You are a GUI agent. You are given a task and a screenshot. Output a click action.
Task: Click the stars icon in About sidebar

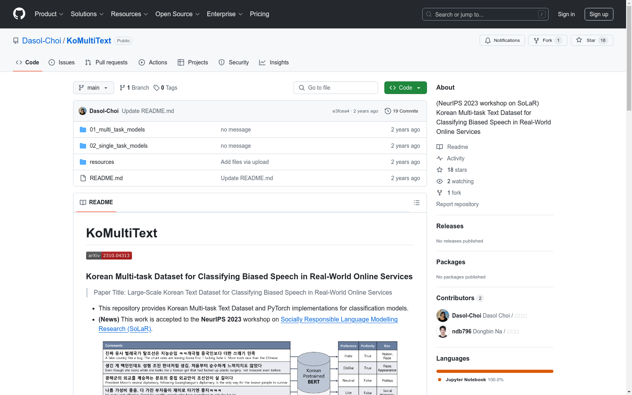[x=440, y=170]
